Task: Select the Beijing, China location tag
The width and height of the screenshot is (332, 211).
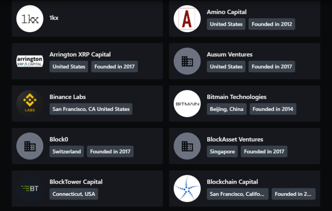Action: tap(227, 109)
